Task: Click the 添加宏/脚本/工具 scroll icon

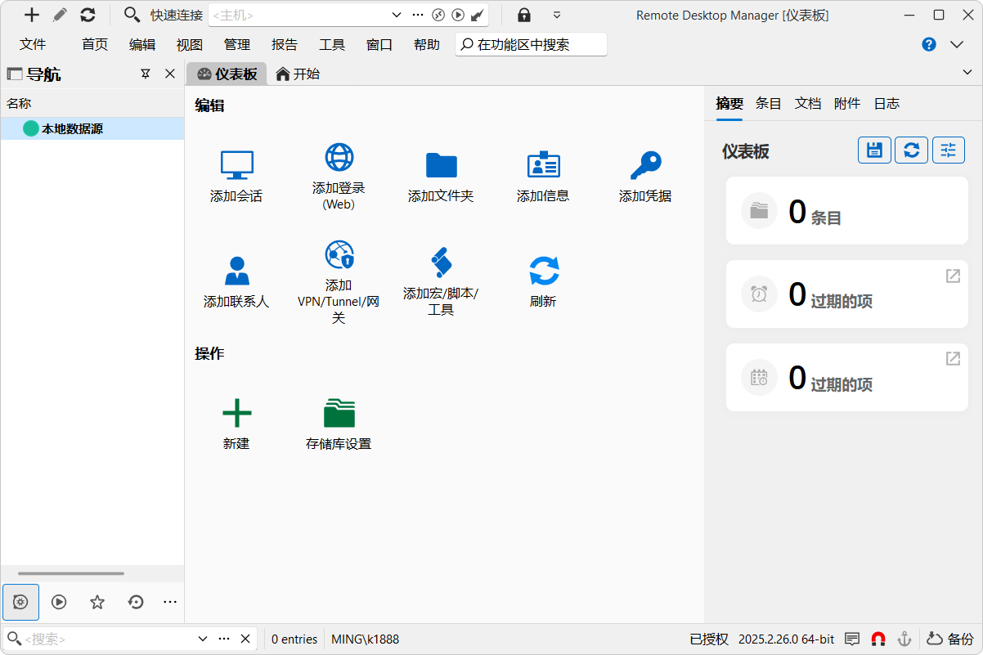Action: coord(441,262)
